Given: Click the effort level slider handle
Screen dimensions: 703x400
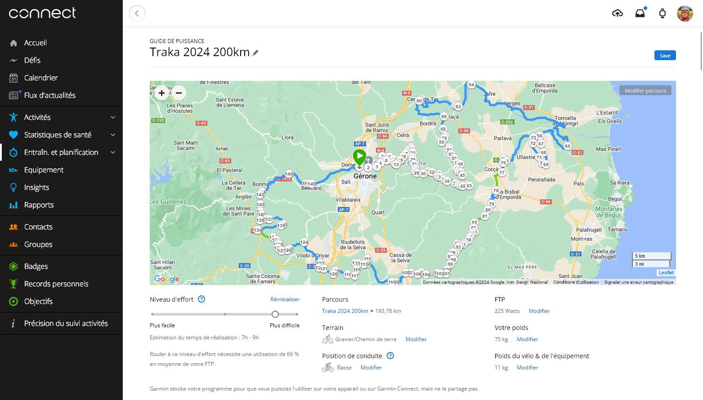Looking at the screenshot, I should pyautogui.click(x=275, y=314).
